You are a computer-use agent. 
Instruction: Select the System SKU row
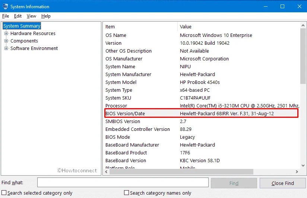202,98
